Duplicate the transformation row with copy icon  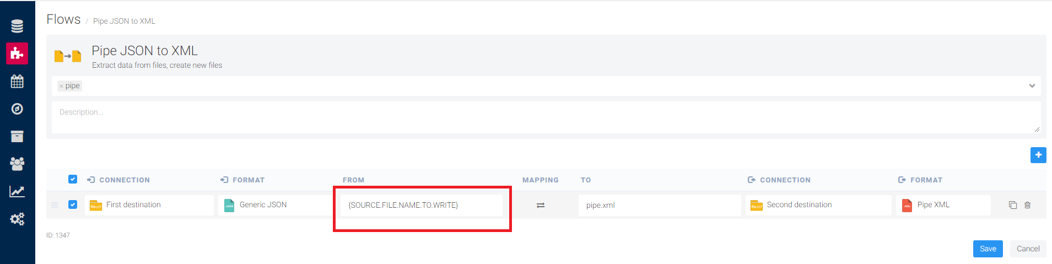point(1012,205)
